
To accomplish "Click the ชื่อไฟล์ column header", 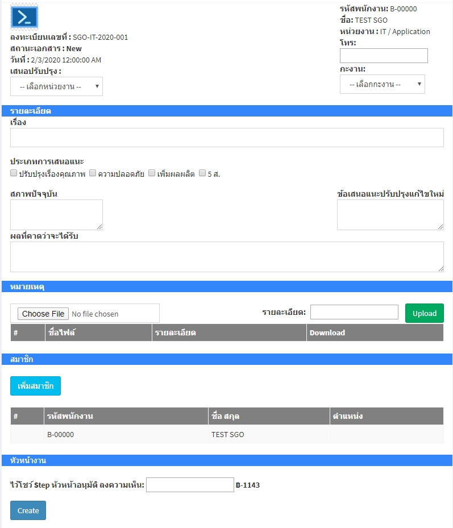I will 98,332.
